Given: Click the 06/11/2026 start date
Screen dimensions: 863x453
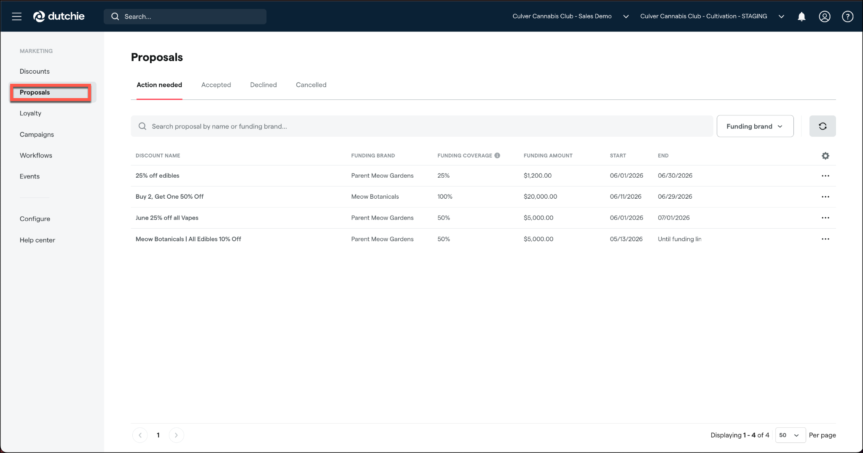Looking at the screenshot, I should tap(626, 197).
